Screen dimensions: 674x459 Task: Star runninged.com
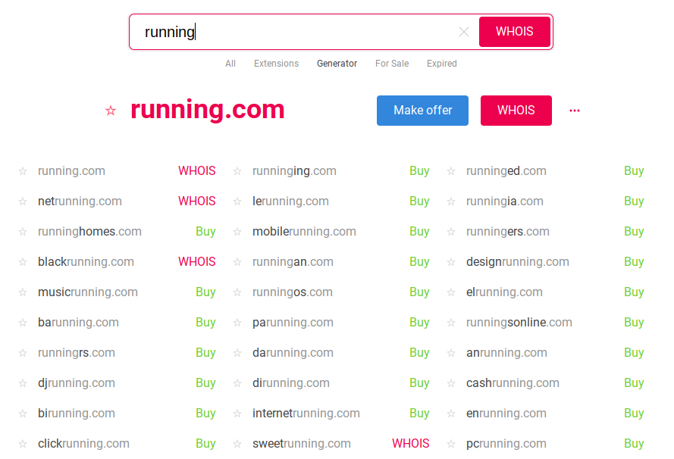(x=451, y=171)
